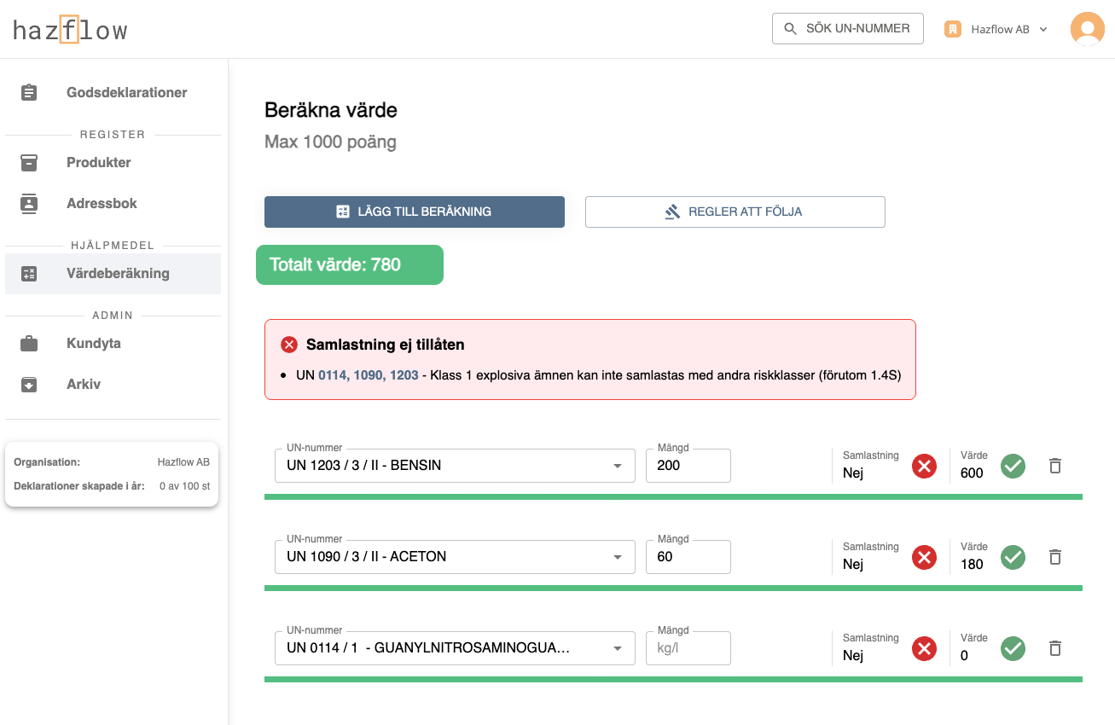This screenshot has height=725, width=1115.
Task: Click green value checkmark on Aceton row
Action: pyautogui.click(x=1013, y=557)
